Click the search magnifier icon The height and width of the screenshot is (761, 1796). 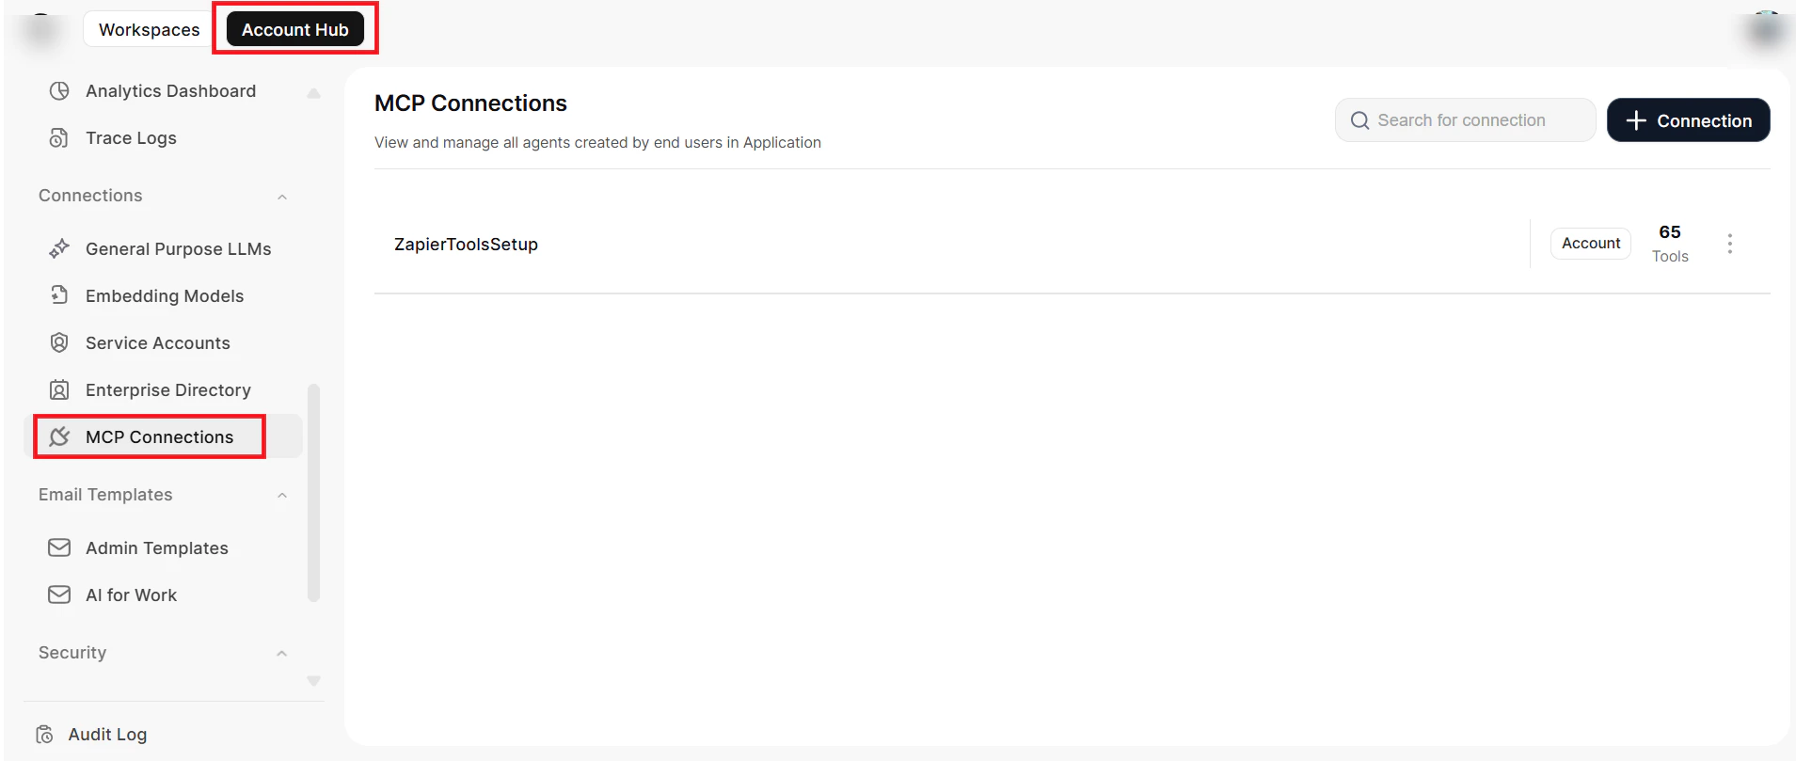1359,120
